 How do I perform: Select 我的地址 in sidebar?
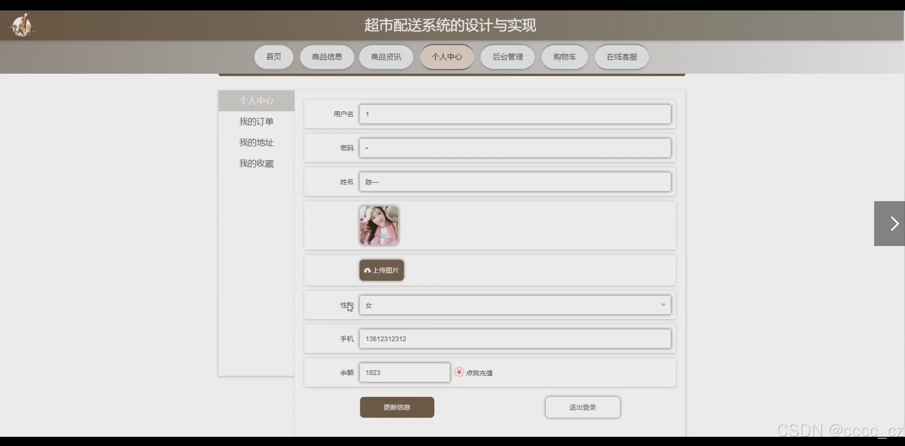pos(256,143)
